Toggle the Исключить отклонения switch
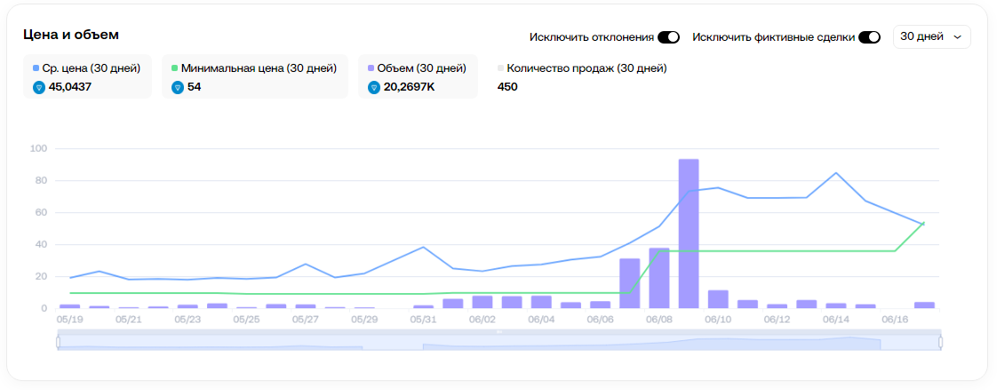Image resolution: width=997 pixels, height=390 pixels. [x=668, y=36]
